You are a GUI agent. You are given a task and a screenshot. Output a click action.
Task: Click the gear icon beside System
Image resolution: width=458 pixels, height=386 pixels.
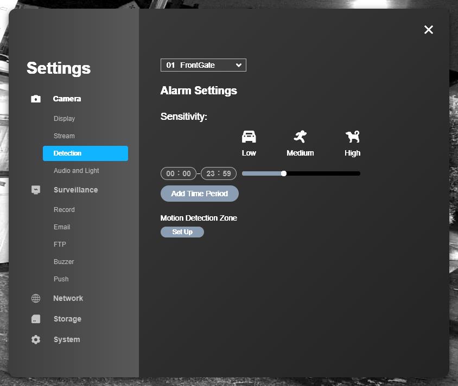click(x=36, y=339)
